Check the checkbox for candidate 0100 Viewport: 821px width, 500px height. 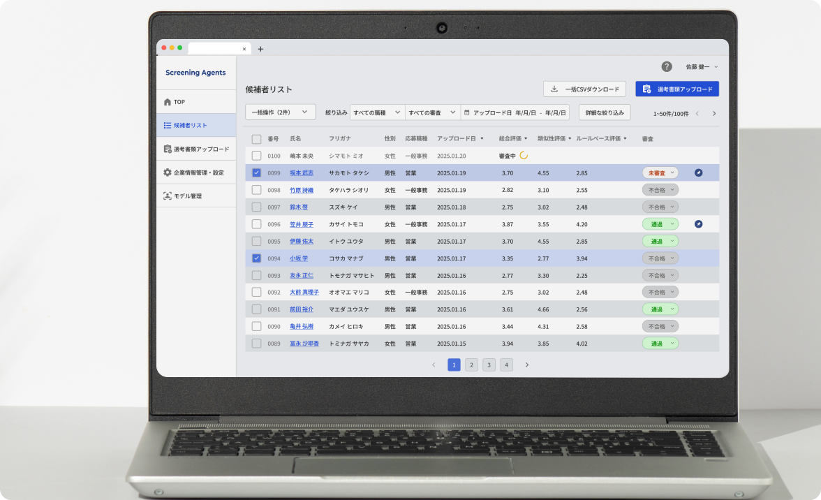click(x=256, y=156)
